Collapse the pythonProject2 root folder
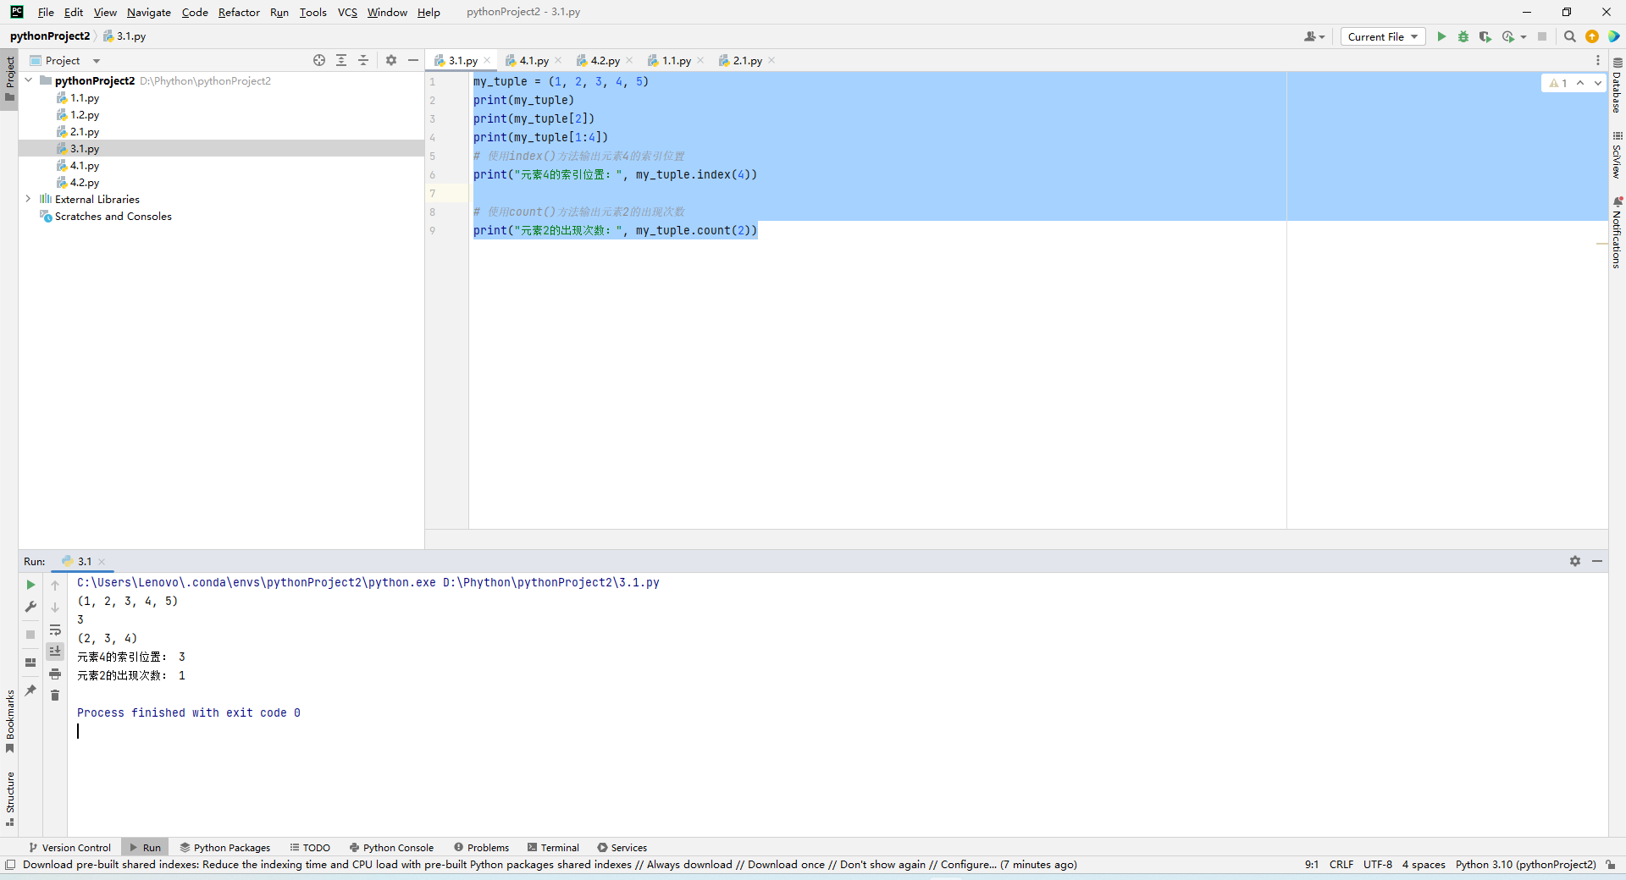 (29, 80)
